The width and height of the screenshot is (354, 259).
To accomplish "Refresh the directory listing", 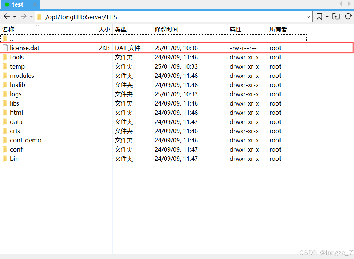I will 348,17.
